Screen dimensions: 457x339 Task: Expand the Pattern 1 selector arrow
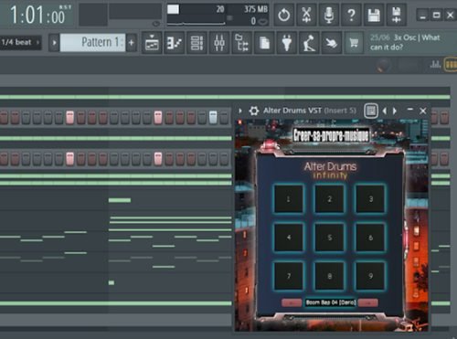pyautogui.click(x=54, y=43)
